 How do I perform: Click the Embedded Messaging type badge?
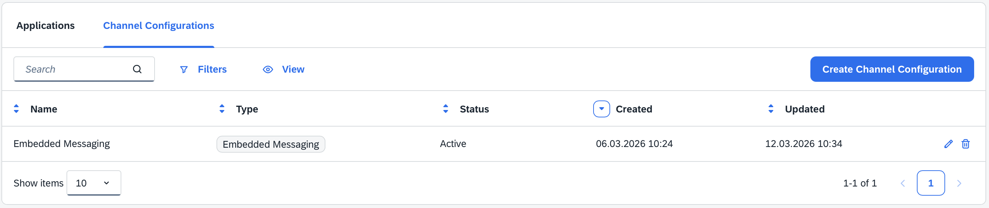(270, 144)
